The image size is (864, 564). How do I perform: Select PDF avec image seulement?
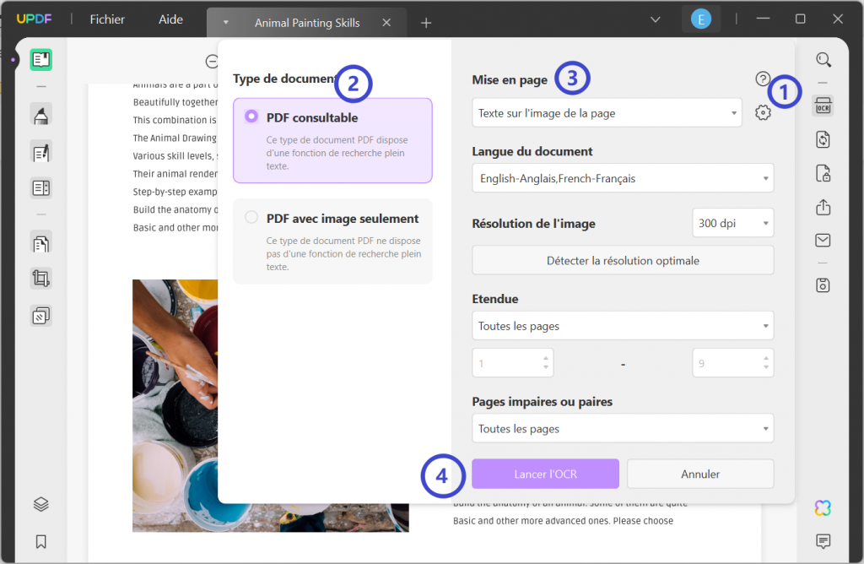(251, 217)
